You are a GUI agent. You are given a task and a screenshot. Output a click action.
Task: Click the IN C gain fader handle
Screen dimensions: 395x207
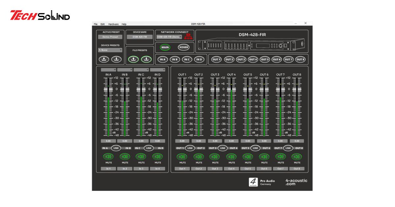pyautogui.click(x=141, y=89)
